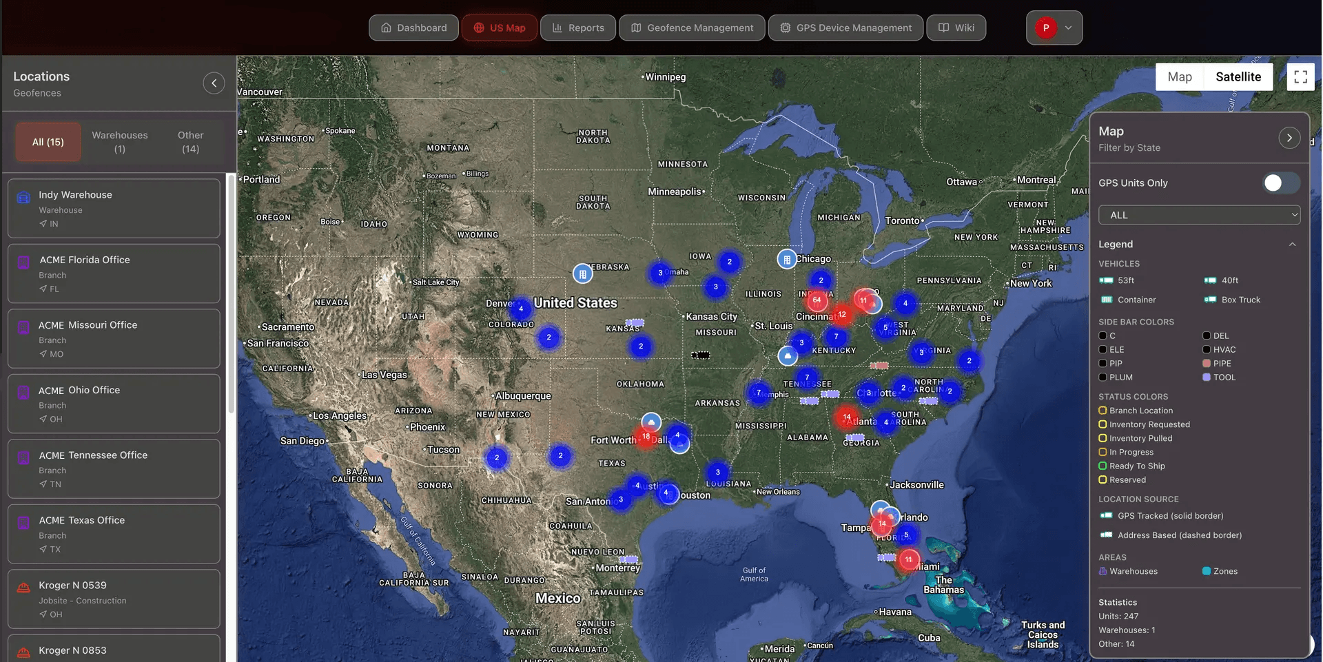This screenshot has width=1323, height=662.
Task: Open the ALL state filter dropdown
Action: point(1199,215)
